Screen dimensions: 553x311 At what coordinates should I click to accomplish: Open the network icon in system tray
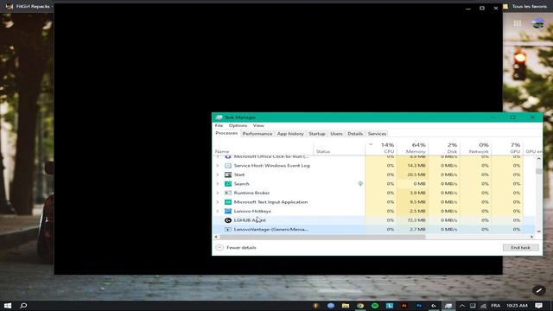pyautogui.click(x=483, y=306)
